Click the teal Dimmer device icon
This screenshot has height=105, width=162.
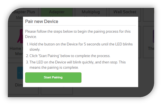click(20, 73)
